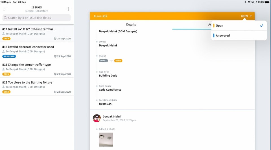Click the airplane mode icon in status bar
The image size is (271, 150).
(246, 2)
